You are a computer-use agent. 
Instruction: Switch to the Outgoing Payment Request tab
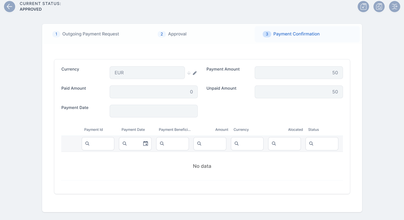[x=90, y=34]
